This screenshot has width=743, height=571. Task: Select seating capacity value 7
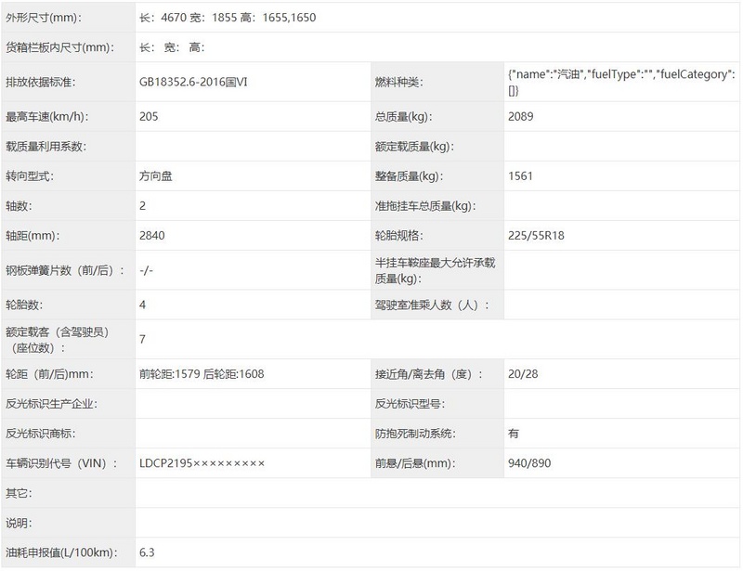[143, 339]
